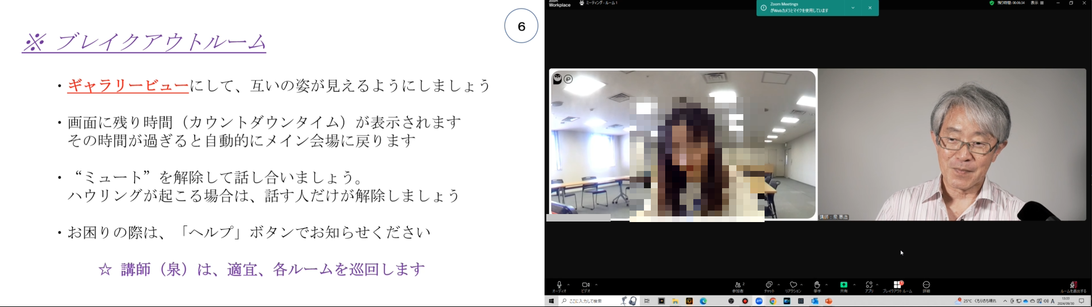Image resolution: width=1092 pixels, height=307 pixels.
Task: Click the 残り時間 remaining time countdown
Action: click(1011, 3)
